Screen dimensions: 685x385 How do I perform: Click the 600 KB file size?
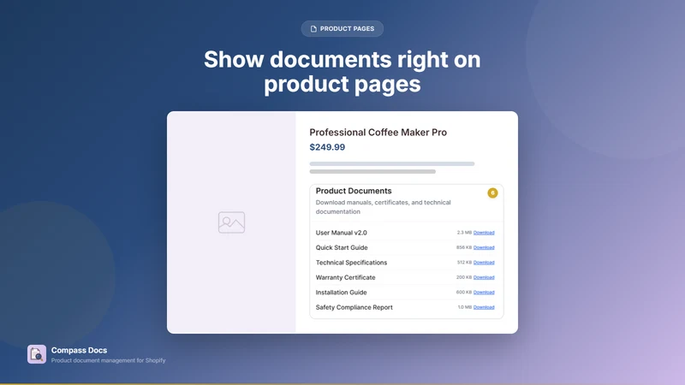(464, 293)
